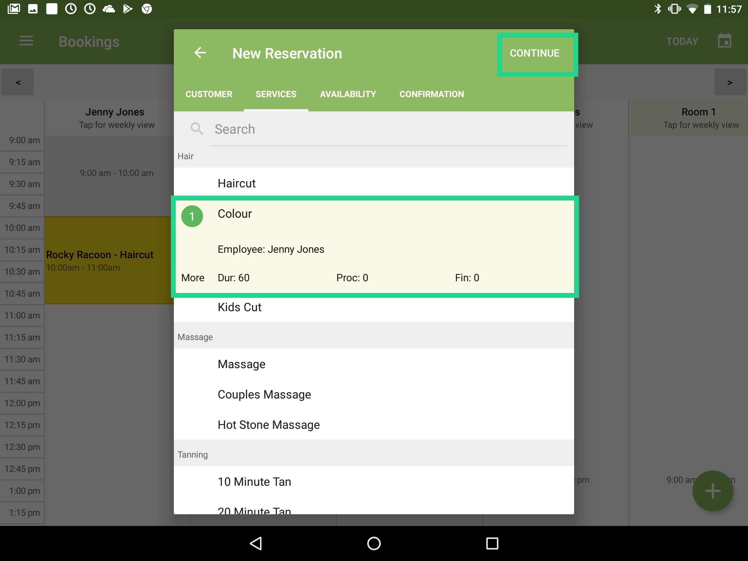The width and height of the screenshot is (748, 561).
Task: Switch to the CUSTOMER tab
Action: coord(209,94)
